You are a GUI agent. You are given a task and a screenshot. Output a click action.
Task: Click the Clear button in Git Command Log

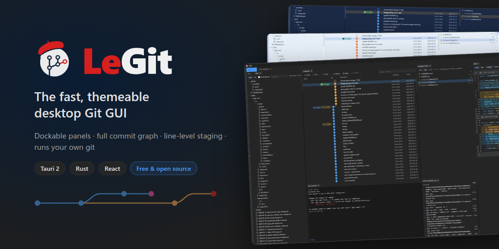pyautogui.click(x=474, y=183)
